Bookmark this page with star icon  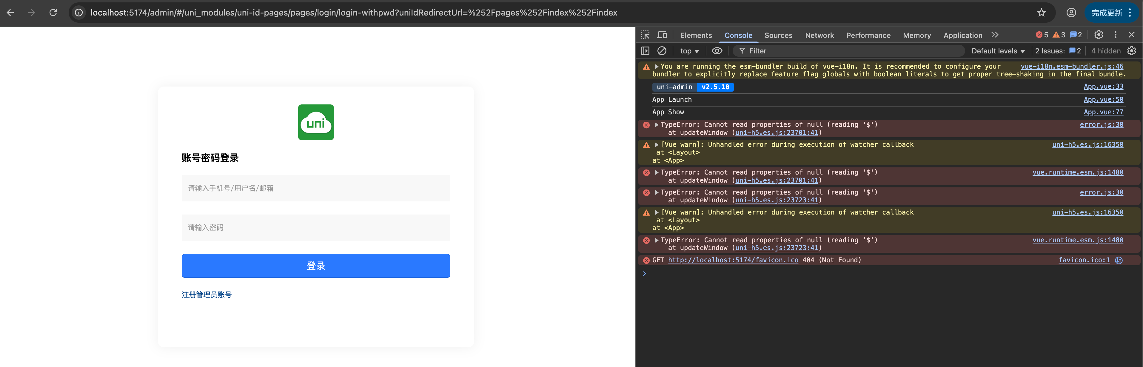pos(1042,13)
